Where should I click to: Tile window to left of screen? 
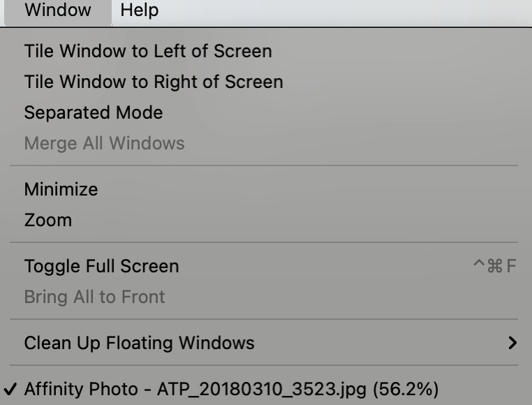coord(147,51)
